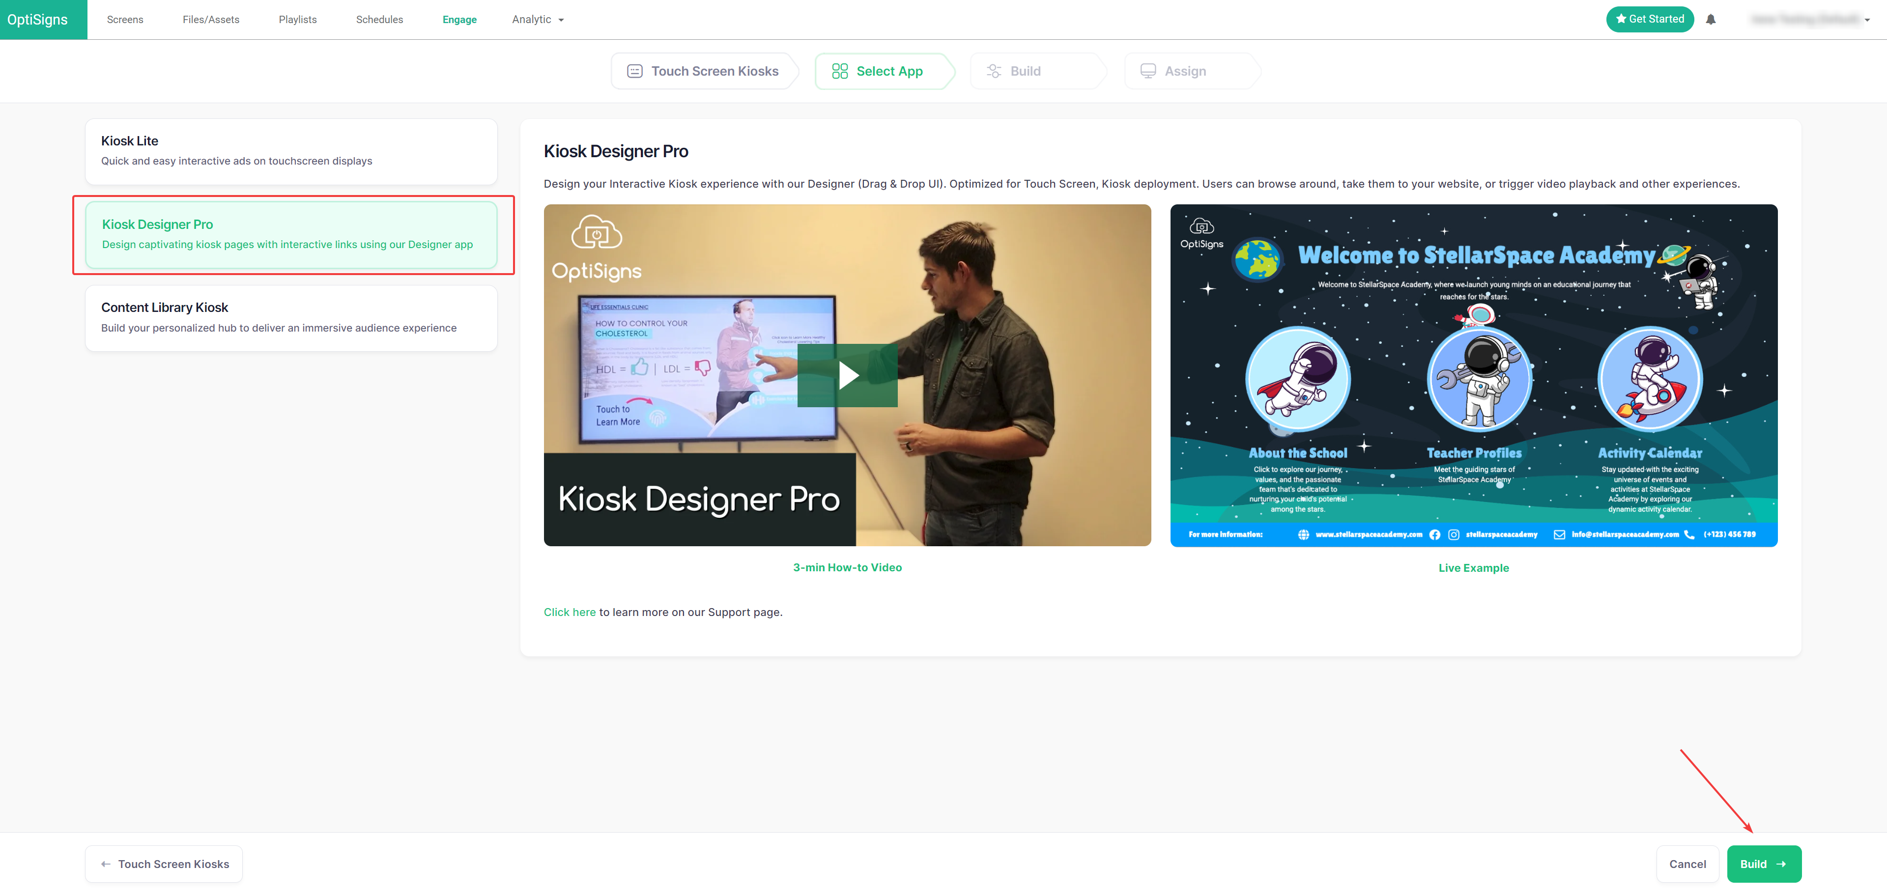1887x895 pixels.
Task: Click the Select App grid icon
Action: click(x=839, y=71)
